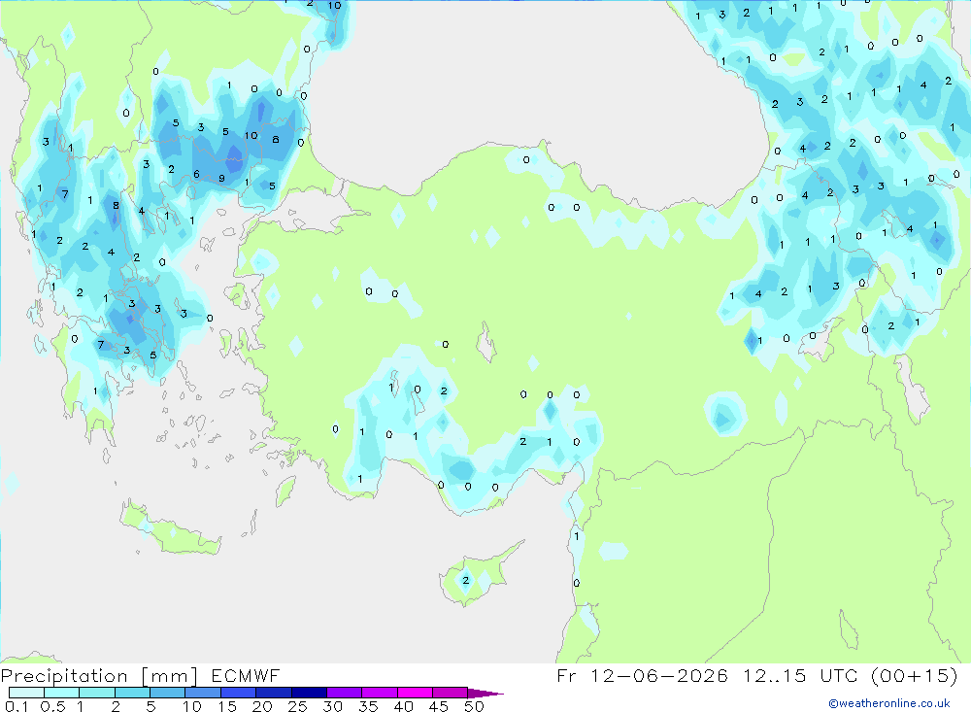Click the 5–10 mm legend color swatch
Image resolution: width=971 pixels, height=712 pixels.
(168, 693)
